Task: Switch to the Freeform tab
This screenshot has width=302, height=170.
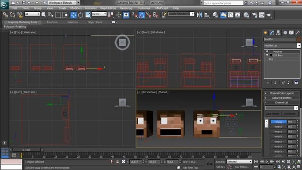Action: 52,22
